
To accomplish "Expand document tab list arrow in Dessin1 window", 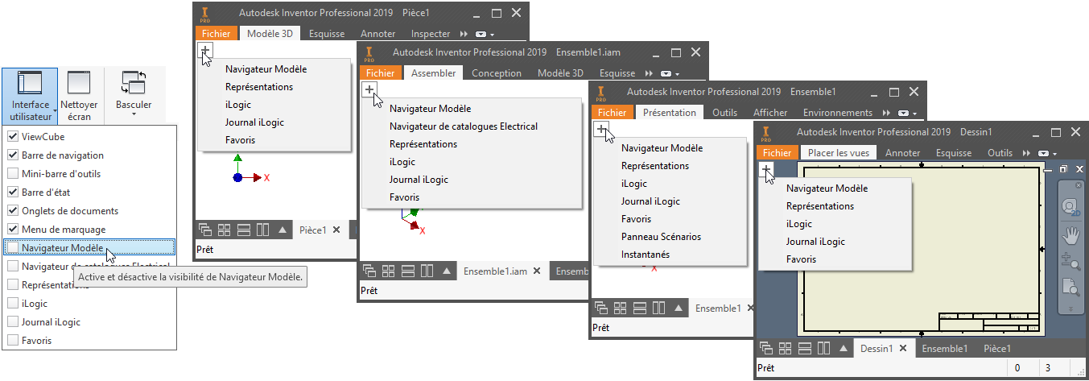I will 843,349.
